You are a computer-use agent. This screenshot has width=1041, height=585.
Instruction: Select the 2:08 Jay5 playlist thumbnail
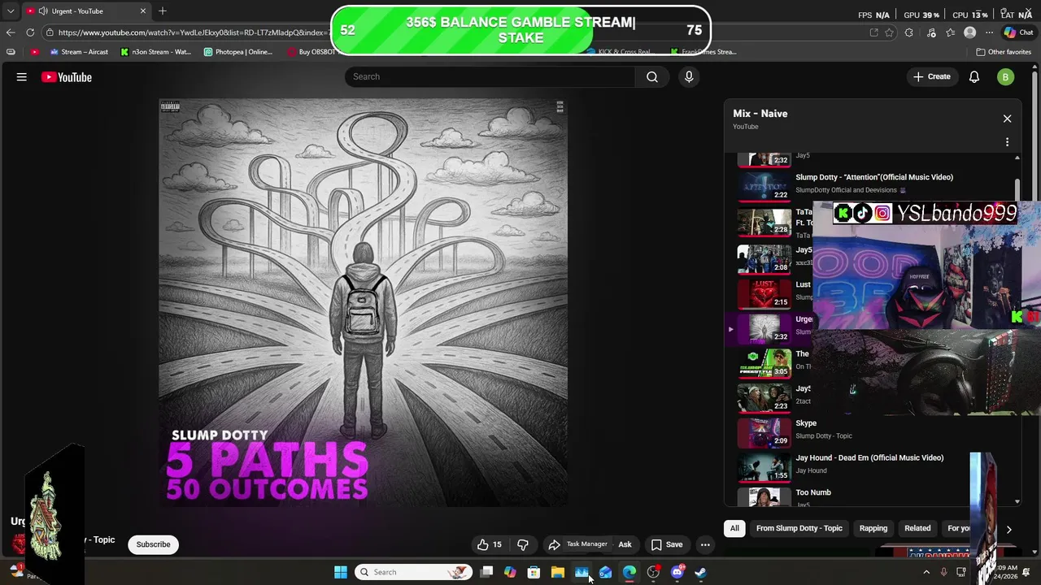764,258
